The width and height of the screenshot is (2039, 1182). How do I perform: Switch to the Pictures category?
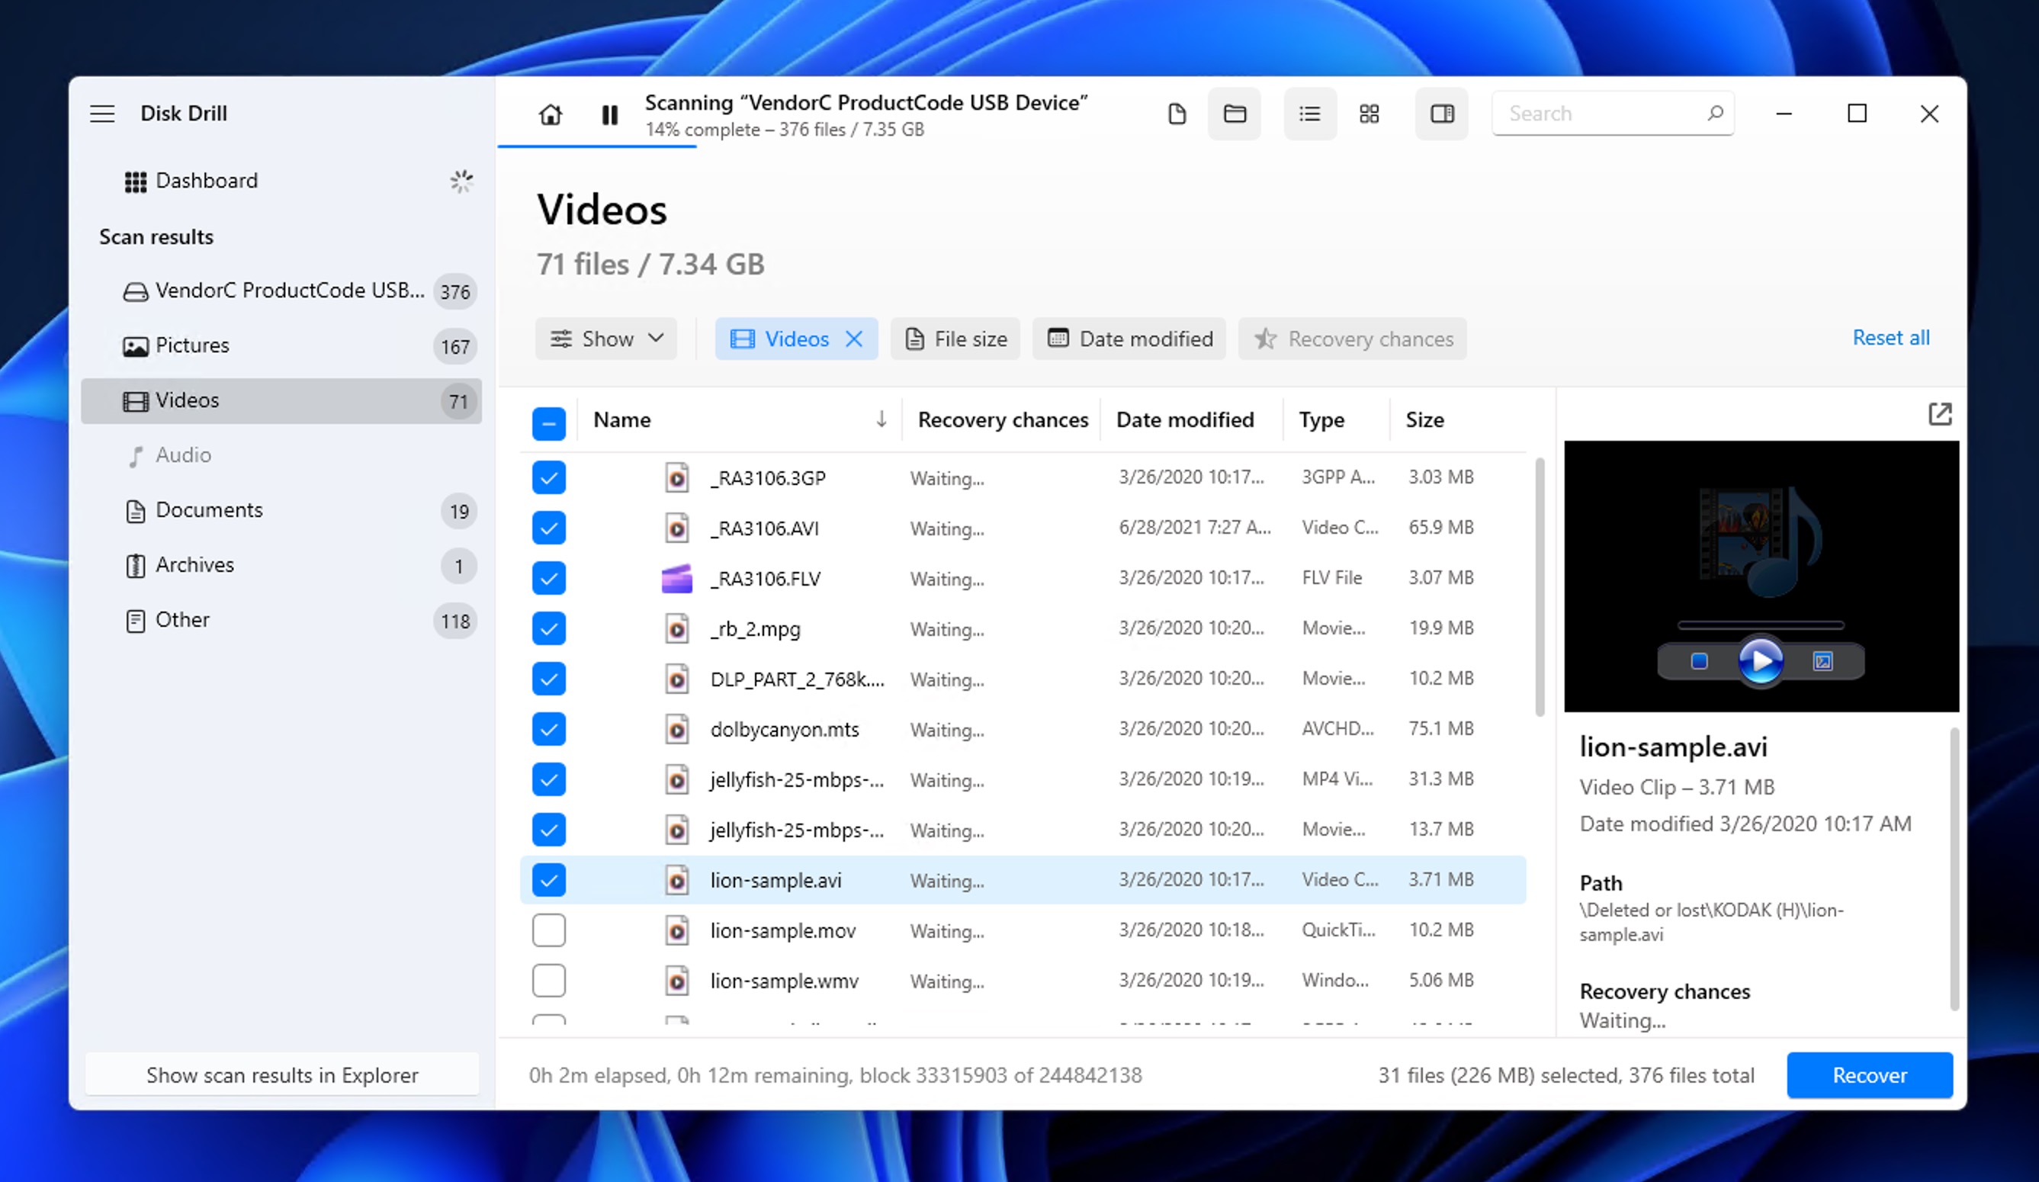pos(191,345)
